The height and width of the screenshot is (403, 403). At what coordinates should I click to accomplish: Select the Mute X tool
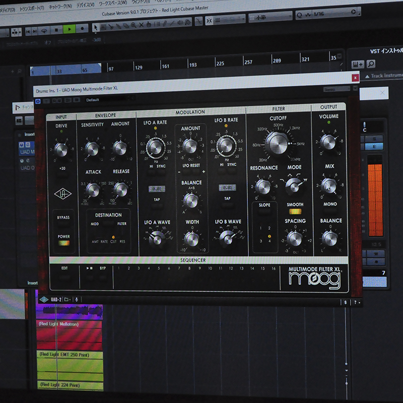pos(141,25)
